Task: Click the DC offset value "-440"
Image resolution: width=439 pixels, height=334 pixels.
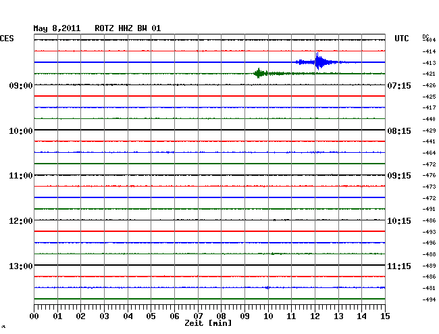Action: pyautogui.click(x=429, y=119)
